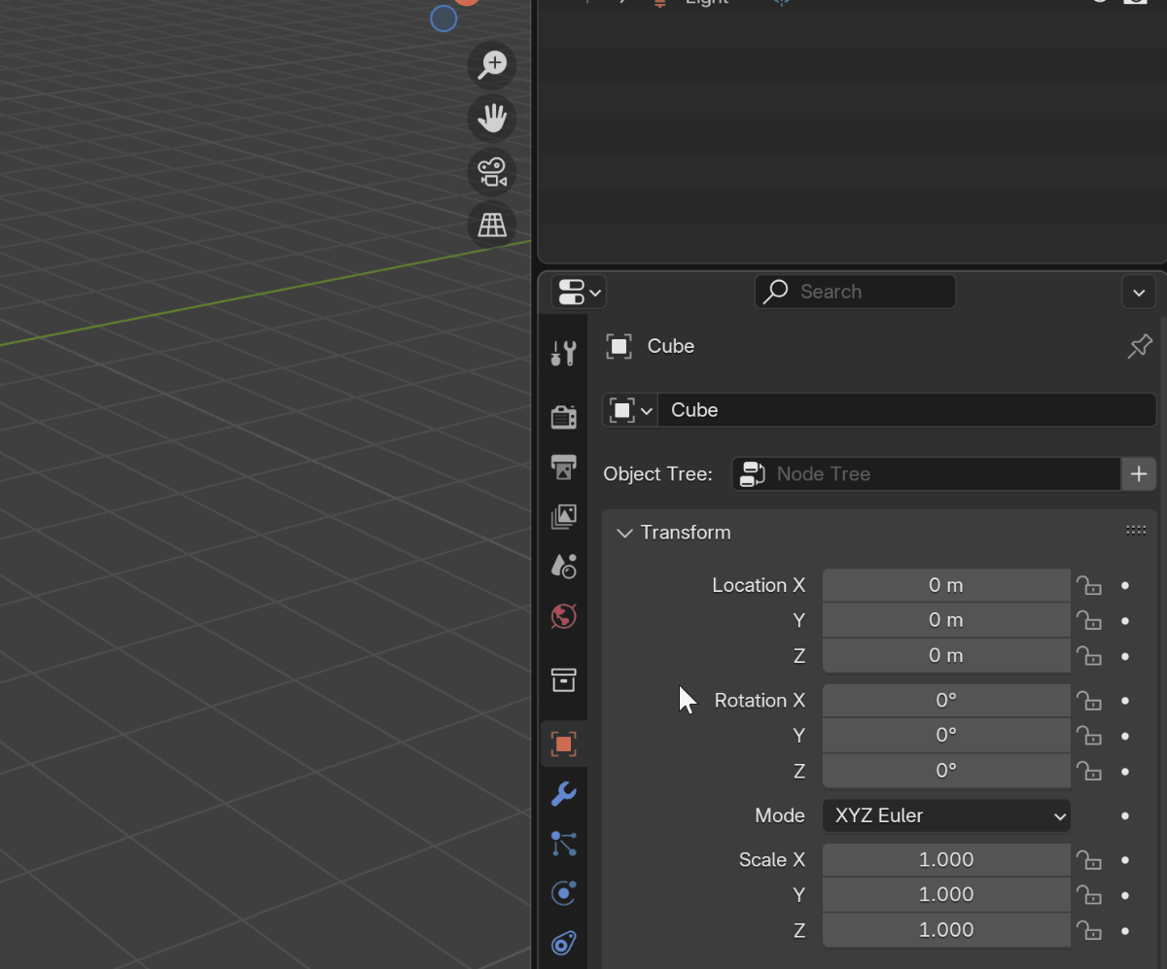Screen dimensions: 1167x969
Task: Click the Location X value field
Action: click(946, 585)
